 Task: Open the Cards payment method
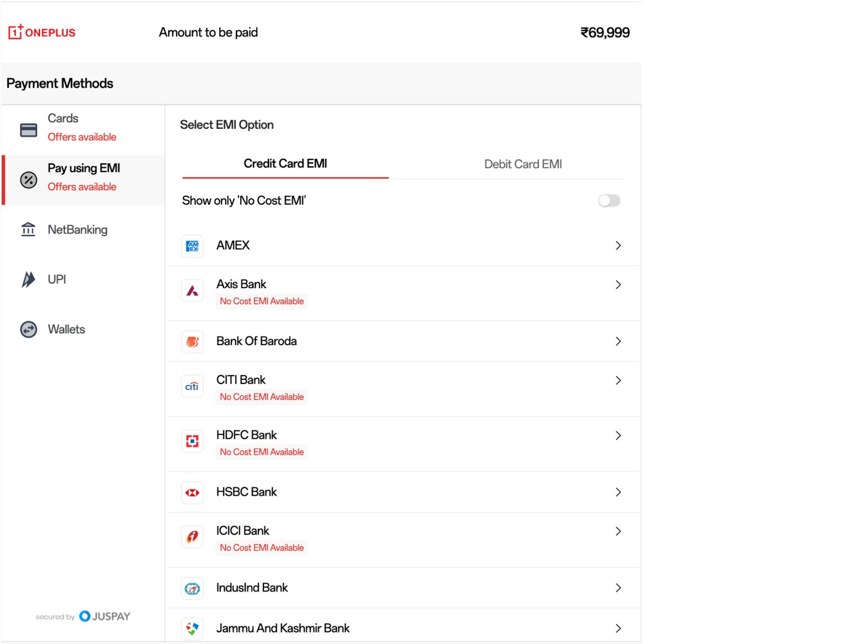[63, 118]
